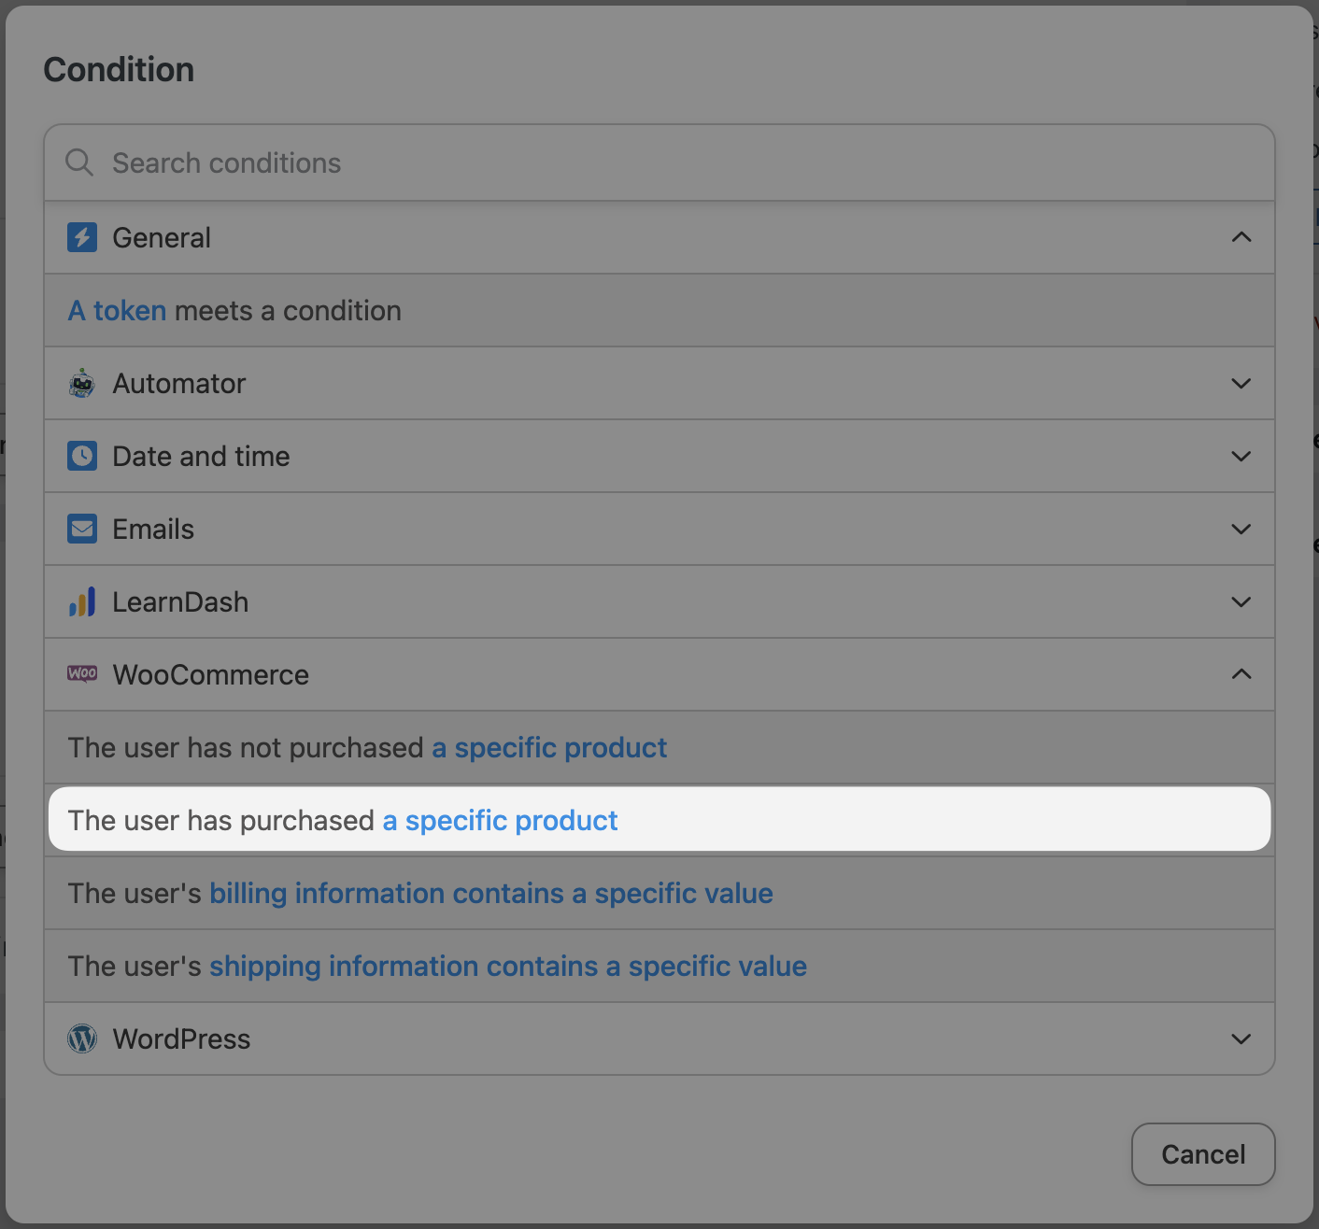
Task: Click the Emails envelope icon
Action: tap(82, 529)
